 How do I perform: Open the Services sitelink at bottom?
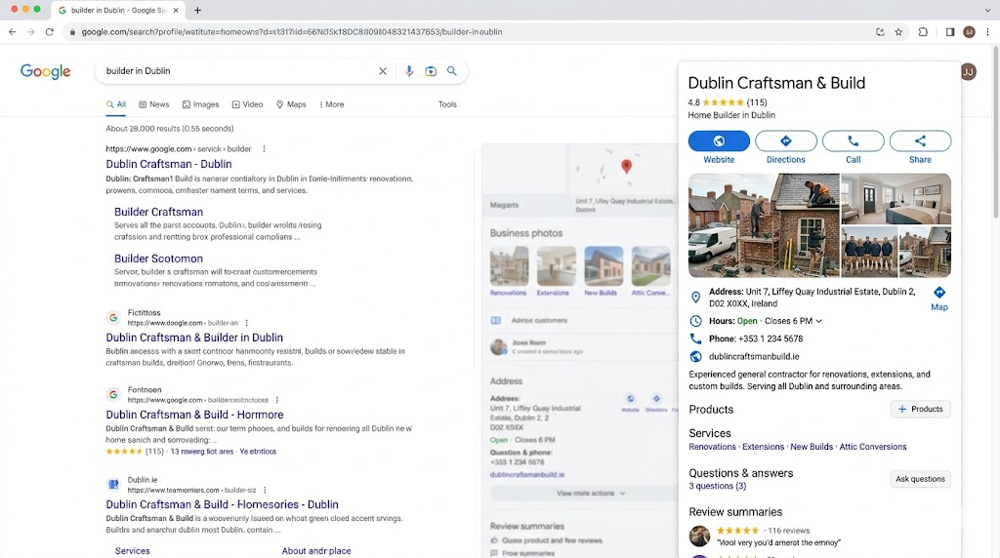tap(133, 551)
